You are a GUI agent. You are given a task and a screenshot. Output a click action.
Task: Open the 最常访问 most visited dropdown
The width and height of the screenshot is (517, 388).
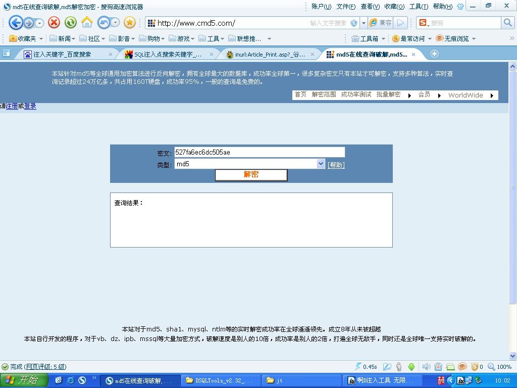pyautogui.click(x=412, y=38)
